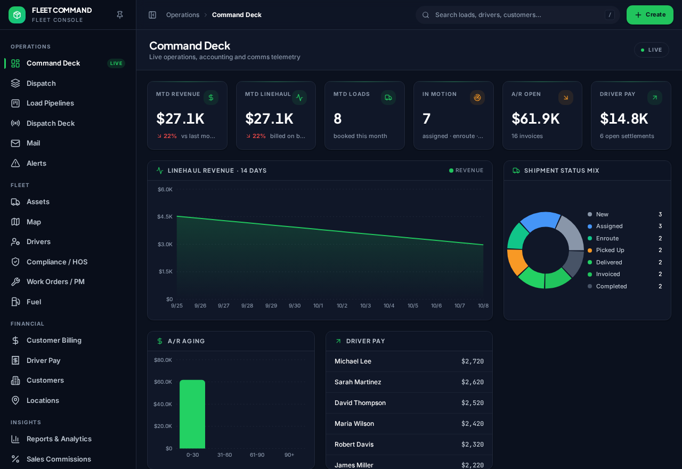Click the Mail envelope icon in the sidebar
The width and height of the screenshot is (682, 469).
pos(15,143)
